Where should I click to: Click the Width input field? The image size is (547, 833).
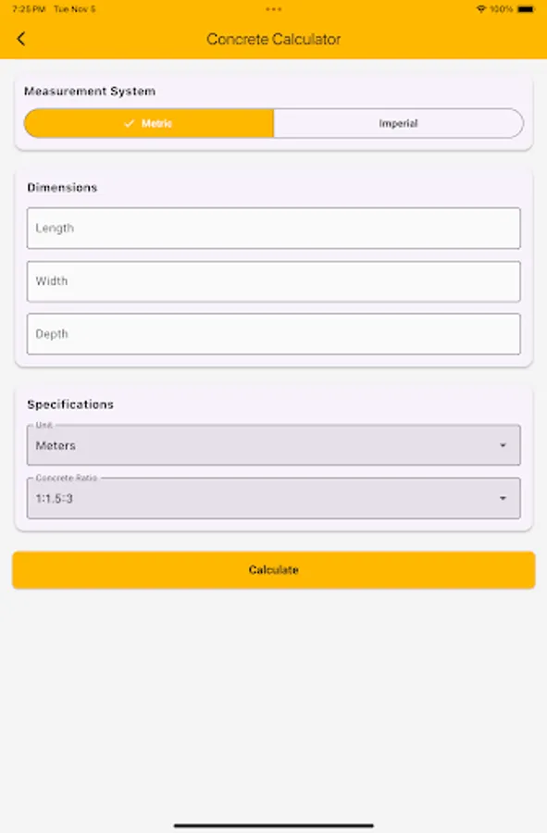[273, 280]
